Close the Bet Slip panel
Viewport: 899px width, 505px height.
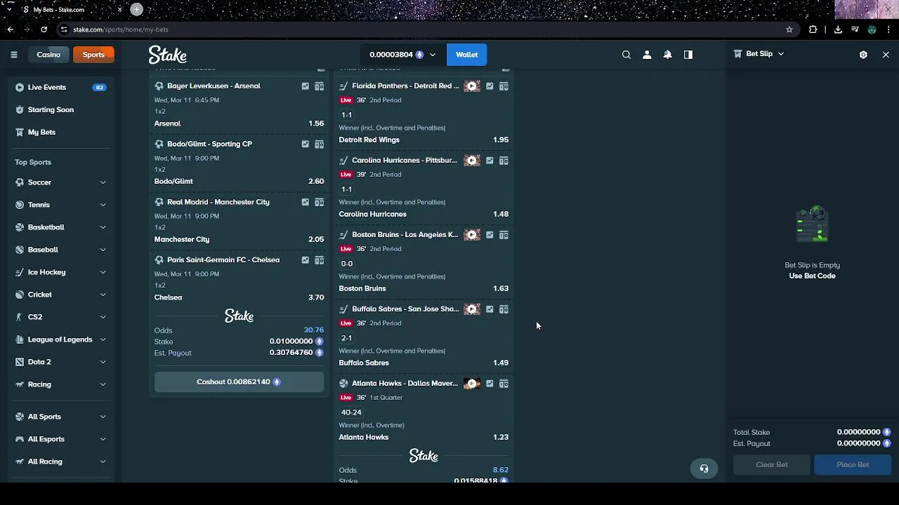(x=886, y=55)
